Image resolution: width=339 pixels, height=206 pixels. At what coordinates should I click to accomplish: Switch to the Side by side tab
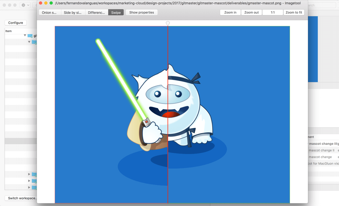click(73, 12)
